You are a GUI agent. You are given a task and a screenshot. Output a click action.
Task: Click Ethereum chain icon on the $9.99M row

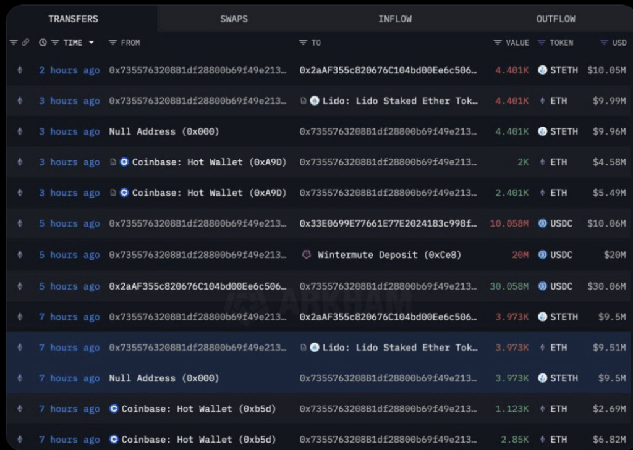[x=20, y=101]
